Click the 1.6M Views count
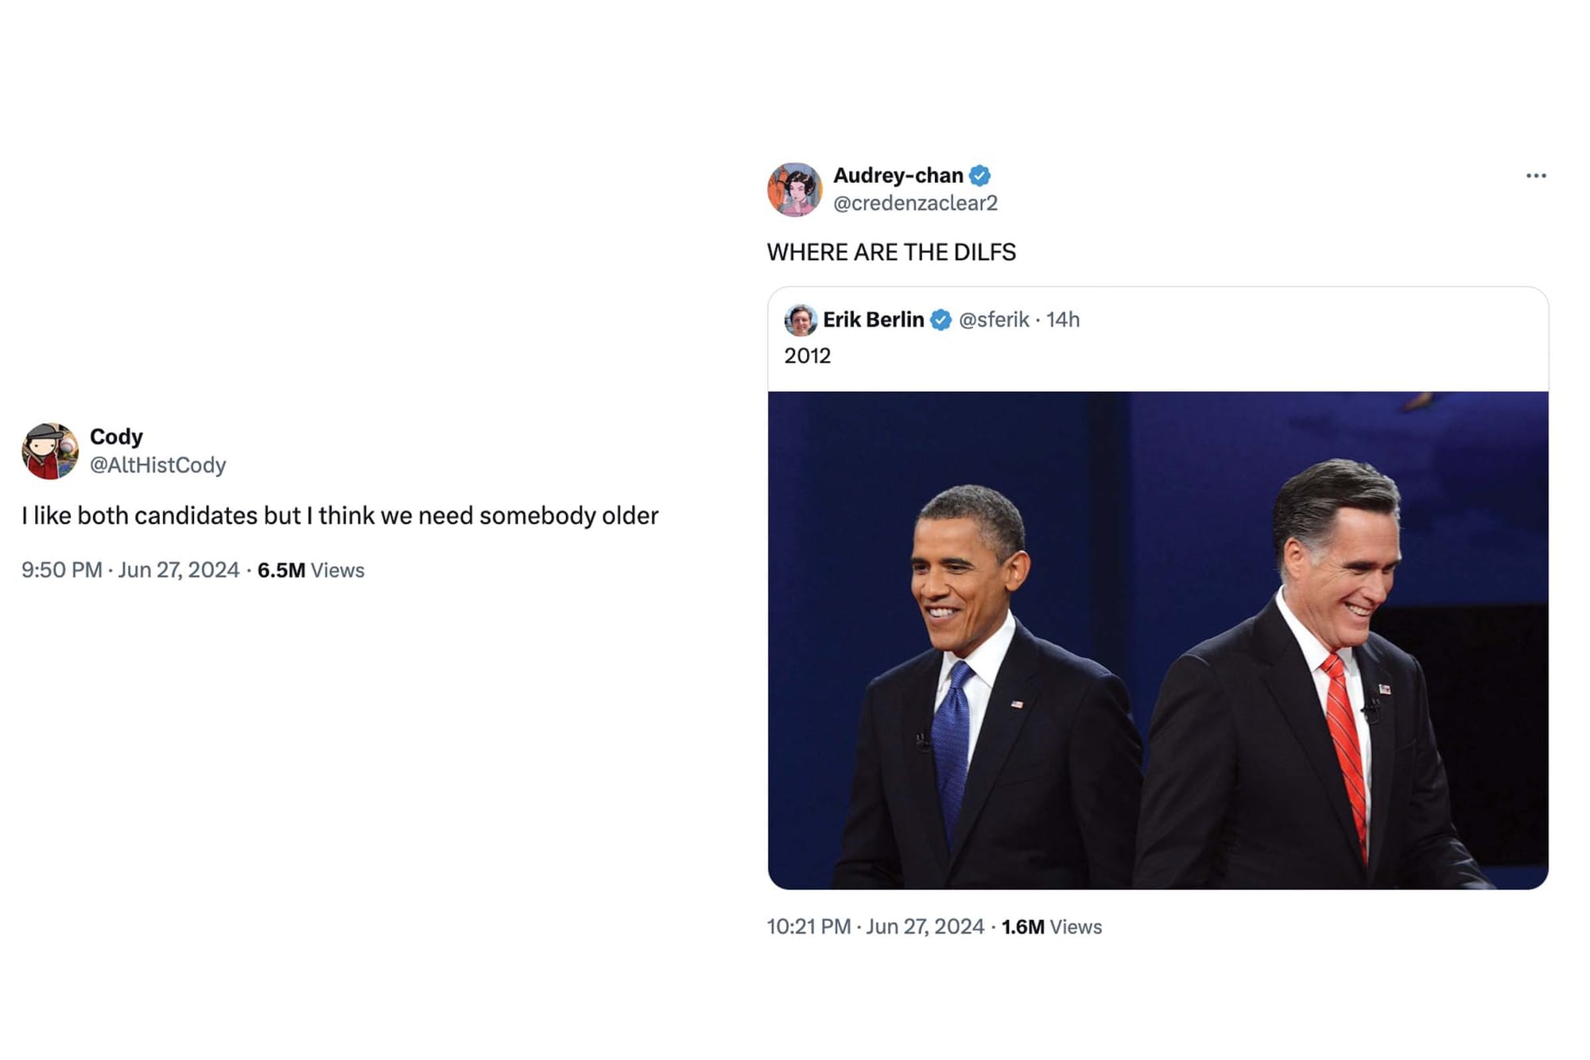1590x1060 pixels. (x=1051, y=927)
